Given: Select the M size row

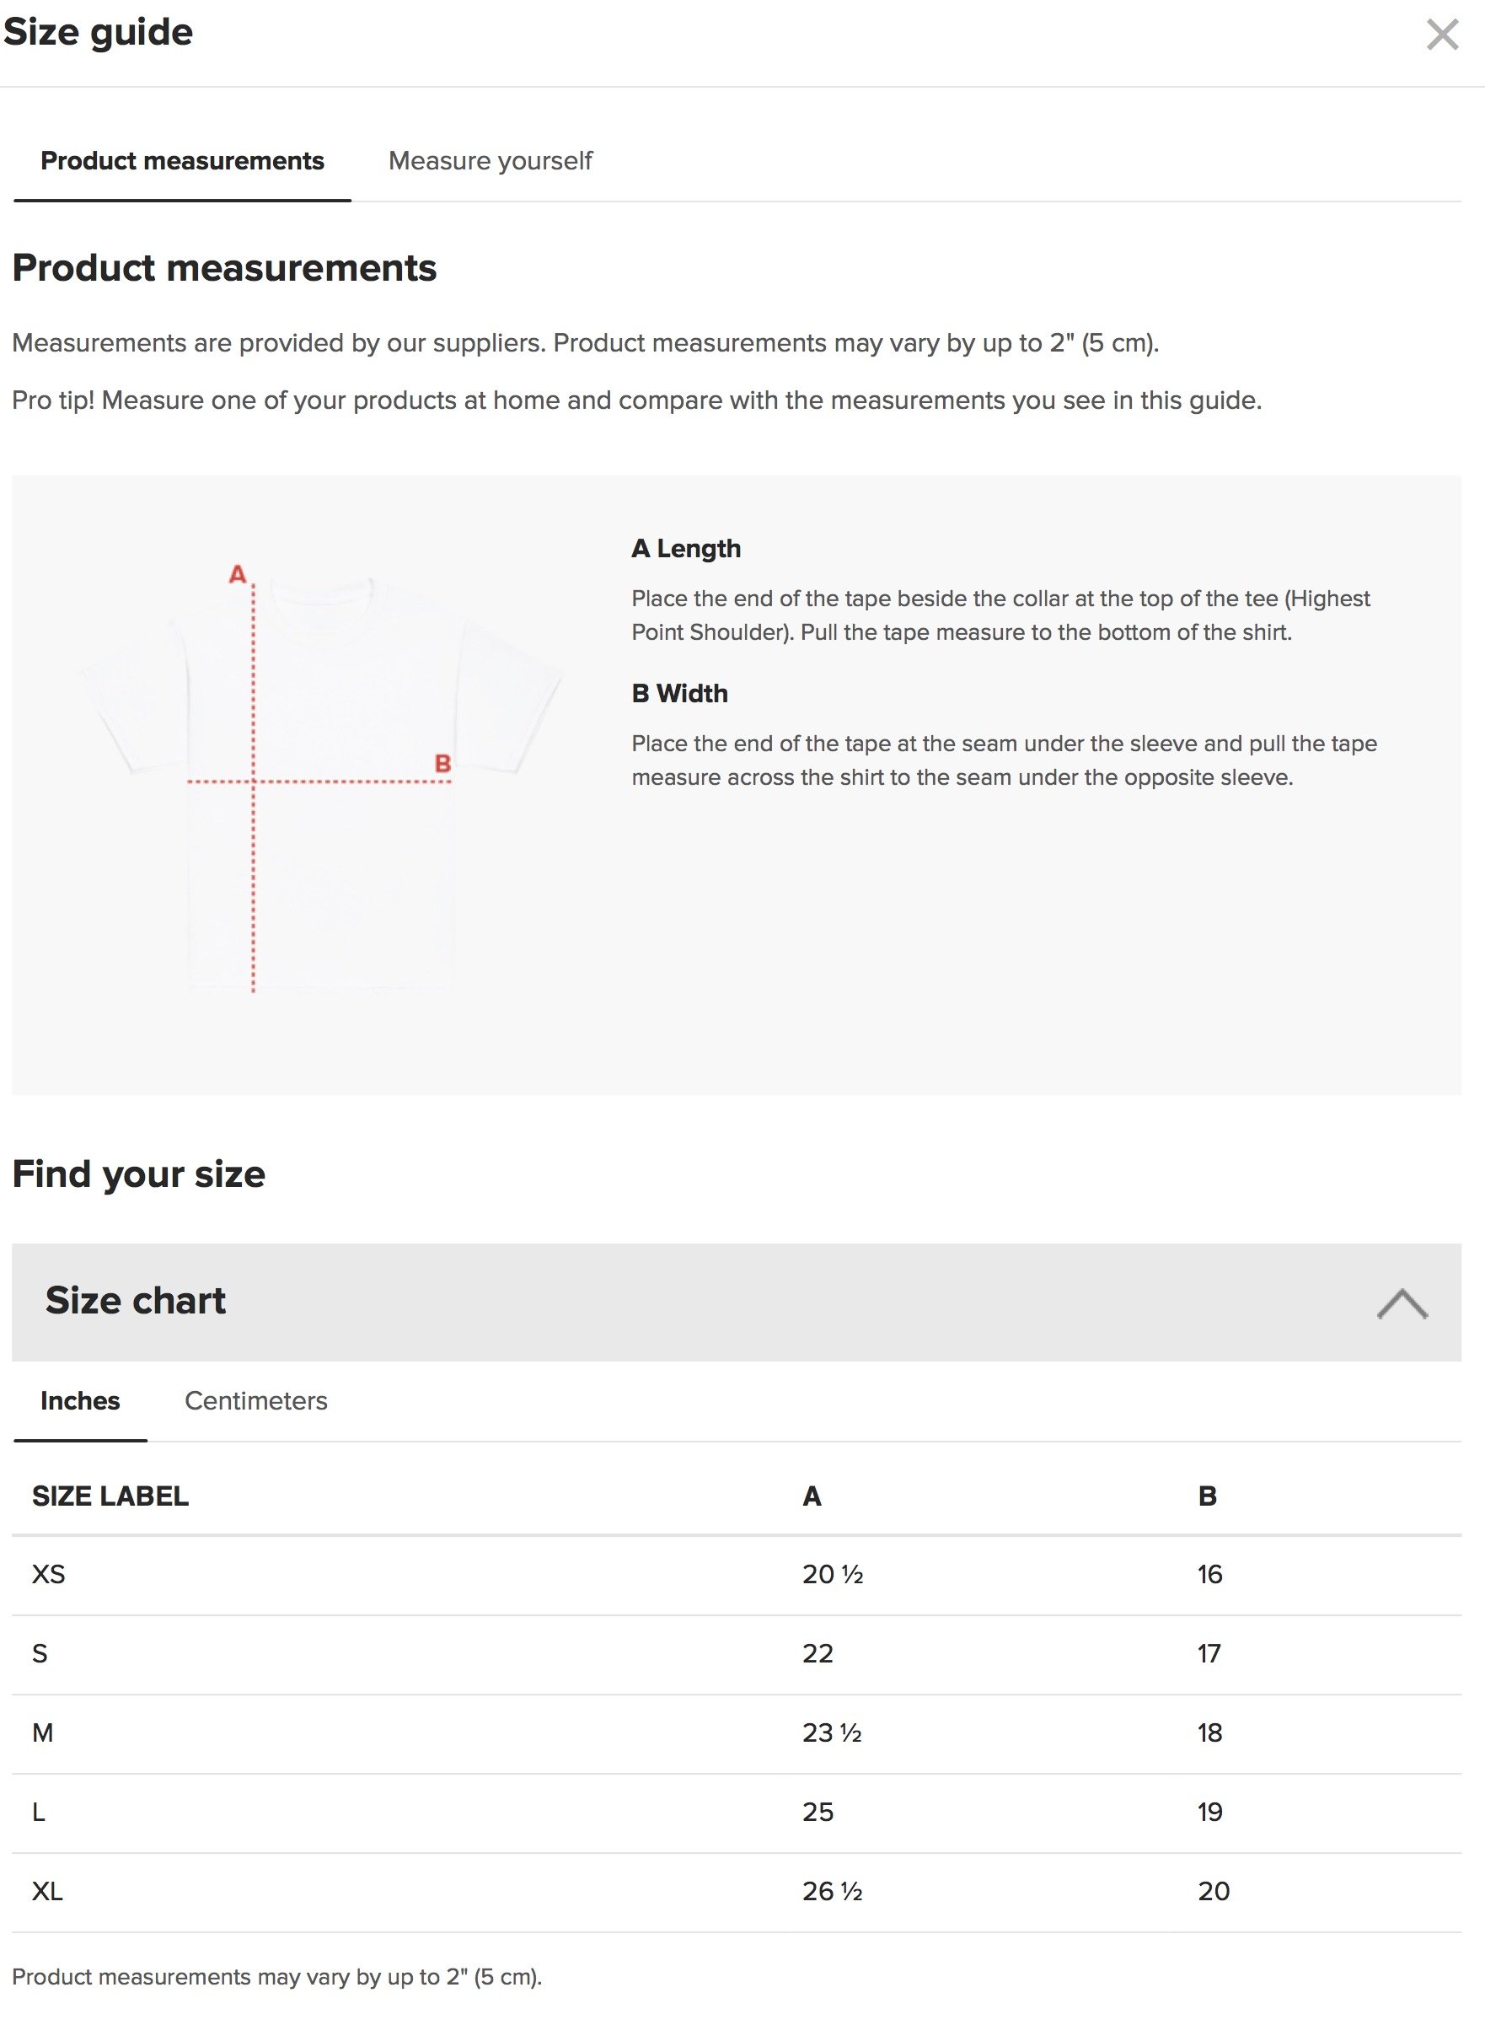Looking at the screenshot, I should pos(737,1732).
